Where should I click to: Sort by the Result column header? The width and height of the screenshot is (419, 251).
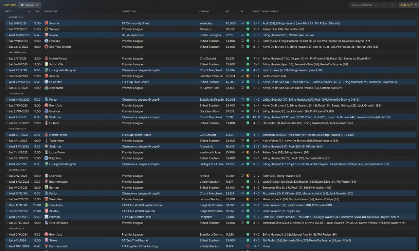pos(256,11)
